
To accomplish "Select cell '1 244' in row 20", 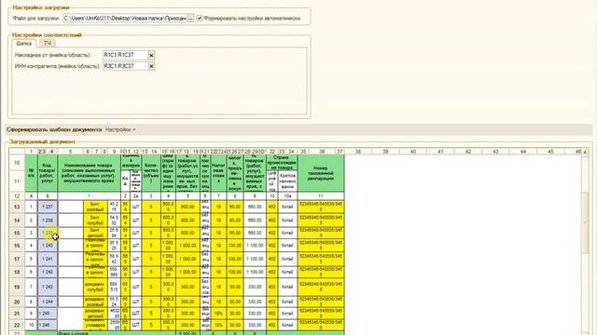I will click(x=48, y=301).
